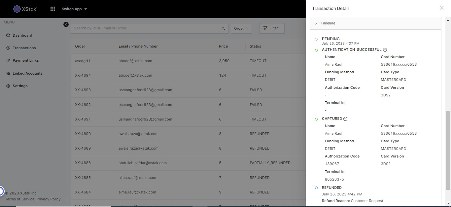
Task: Open the Terms of Service link
Action: pos(20,199)
